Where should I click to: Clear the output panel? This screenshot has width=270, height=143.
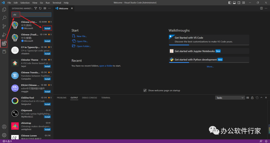pyautogui.click(x=247, y=98)
